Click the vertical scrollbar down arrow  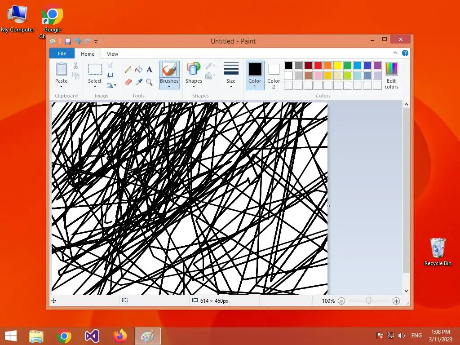[x=406, y=291]
